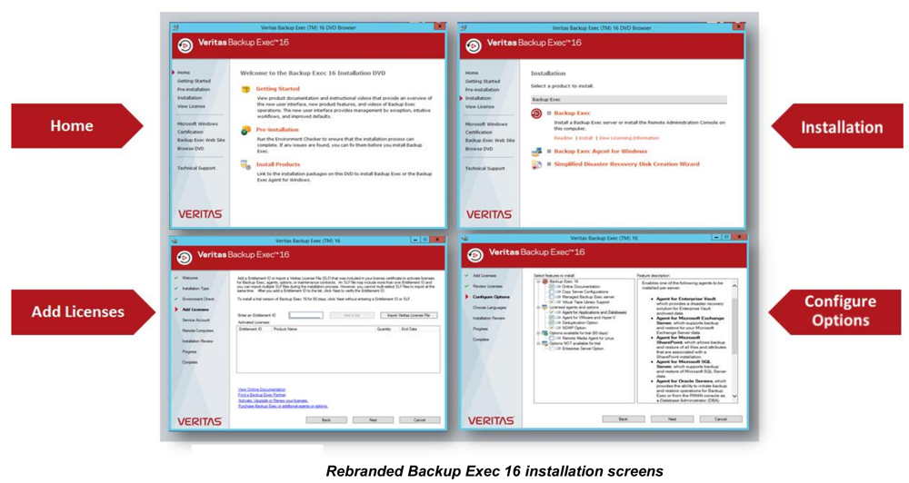909x483 pixels.
Task: Toggle the Online Documentation checkbox
Action: click(552, 287)
